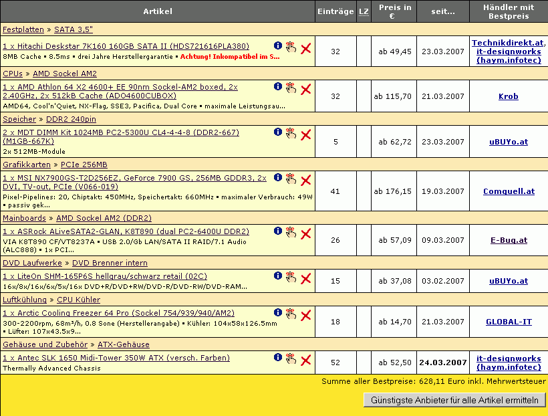
Task: Open DVD Brenner intern subcategory
Action: pos(110,263)
